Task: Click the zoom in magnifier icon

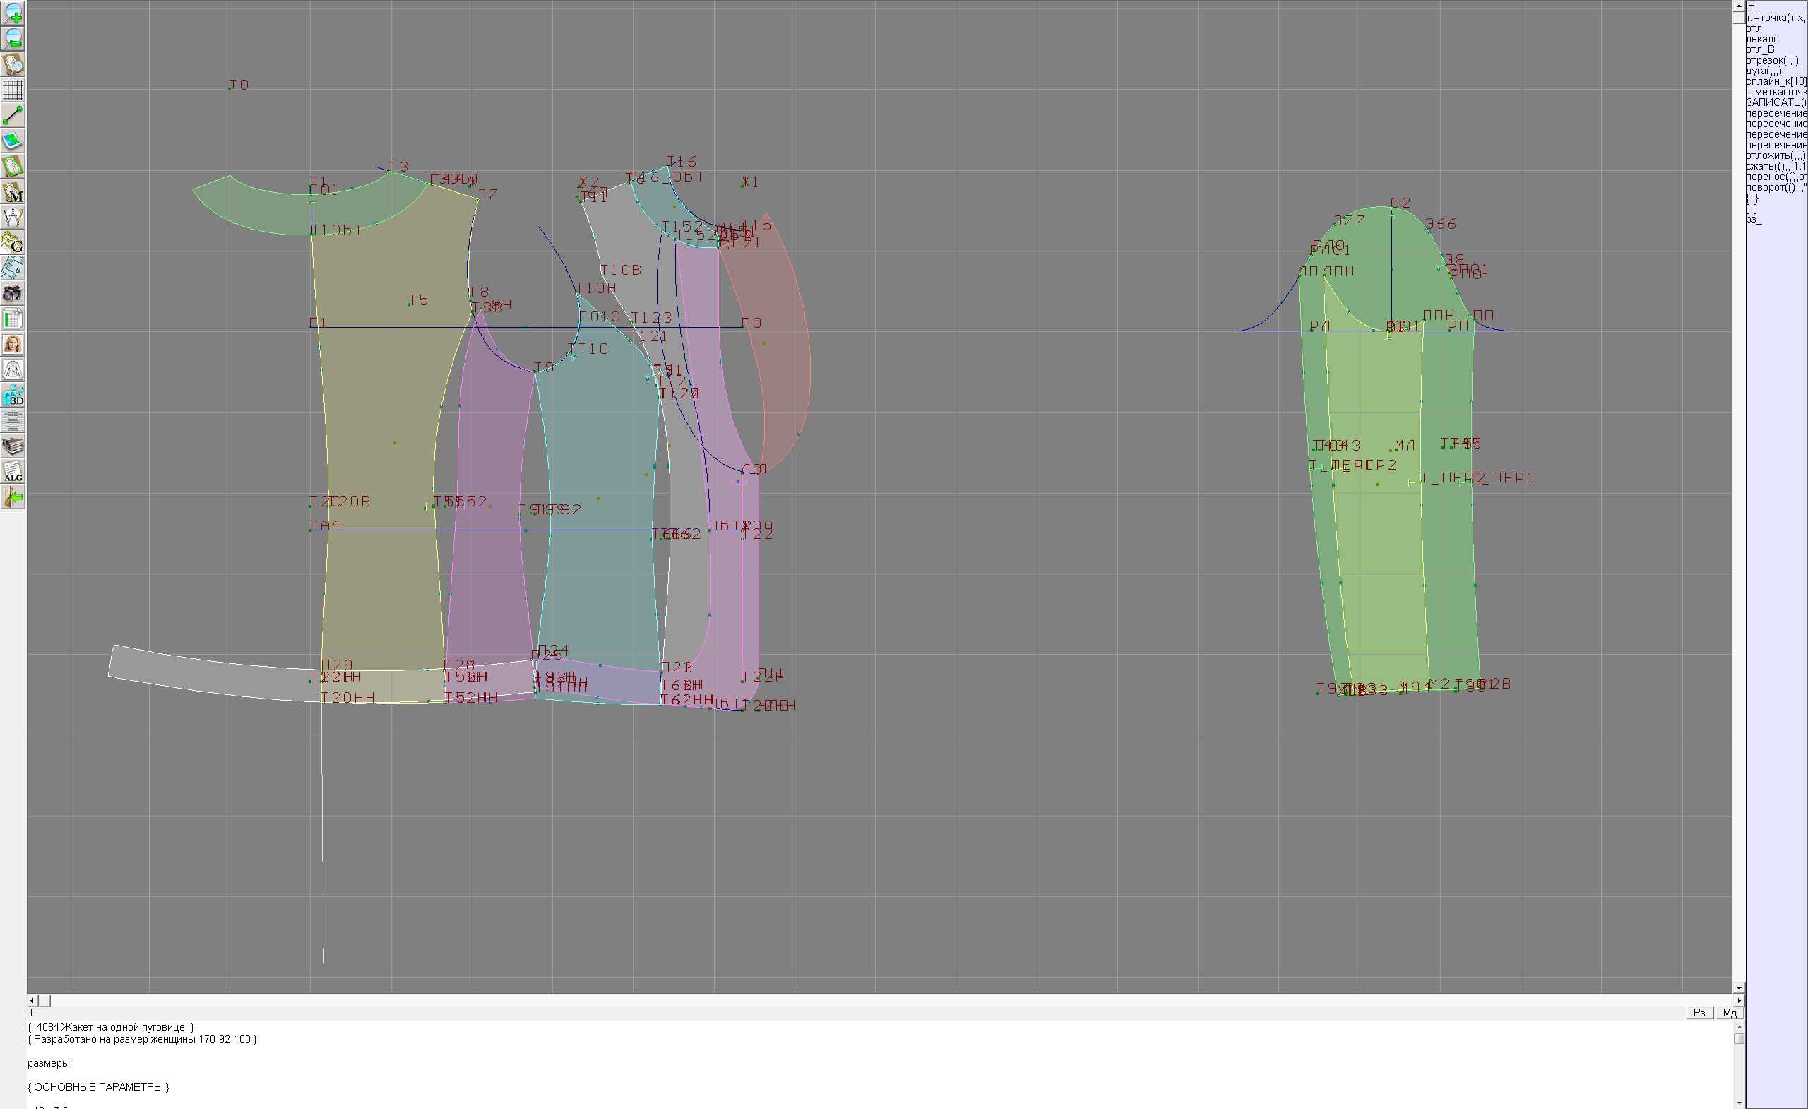Action: pyautogui.click(x=13, y=13)
